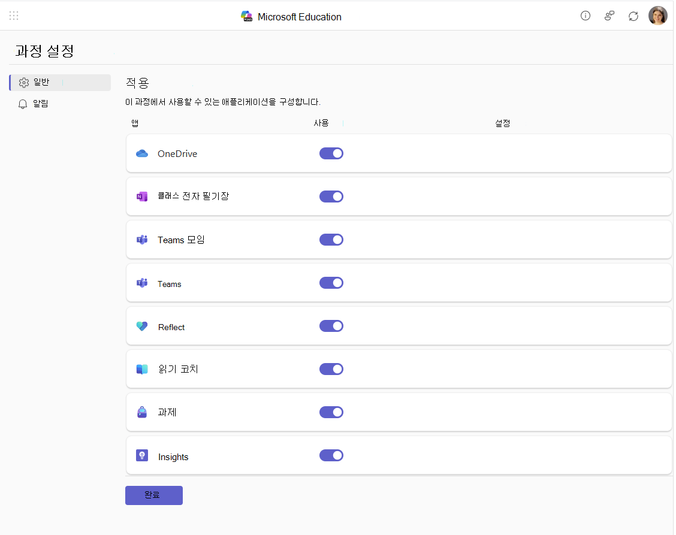Click the 과정 설정 page heading
This screenshot has height=535, width=676.
[45, 51]
